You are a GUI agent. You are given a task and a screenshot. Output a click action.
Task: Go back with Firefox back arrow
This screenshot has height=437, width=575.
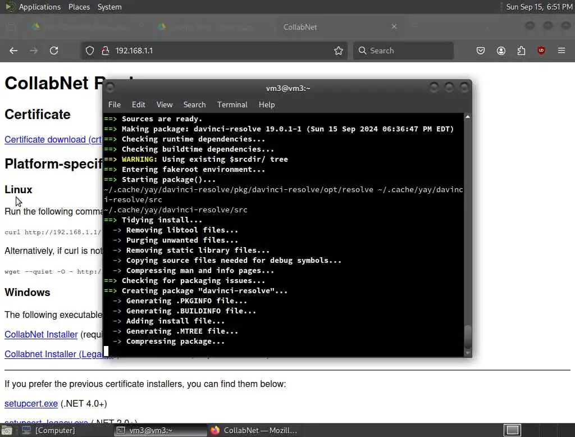13,51
